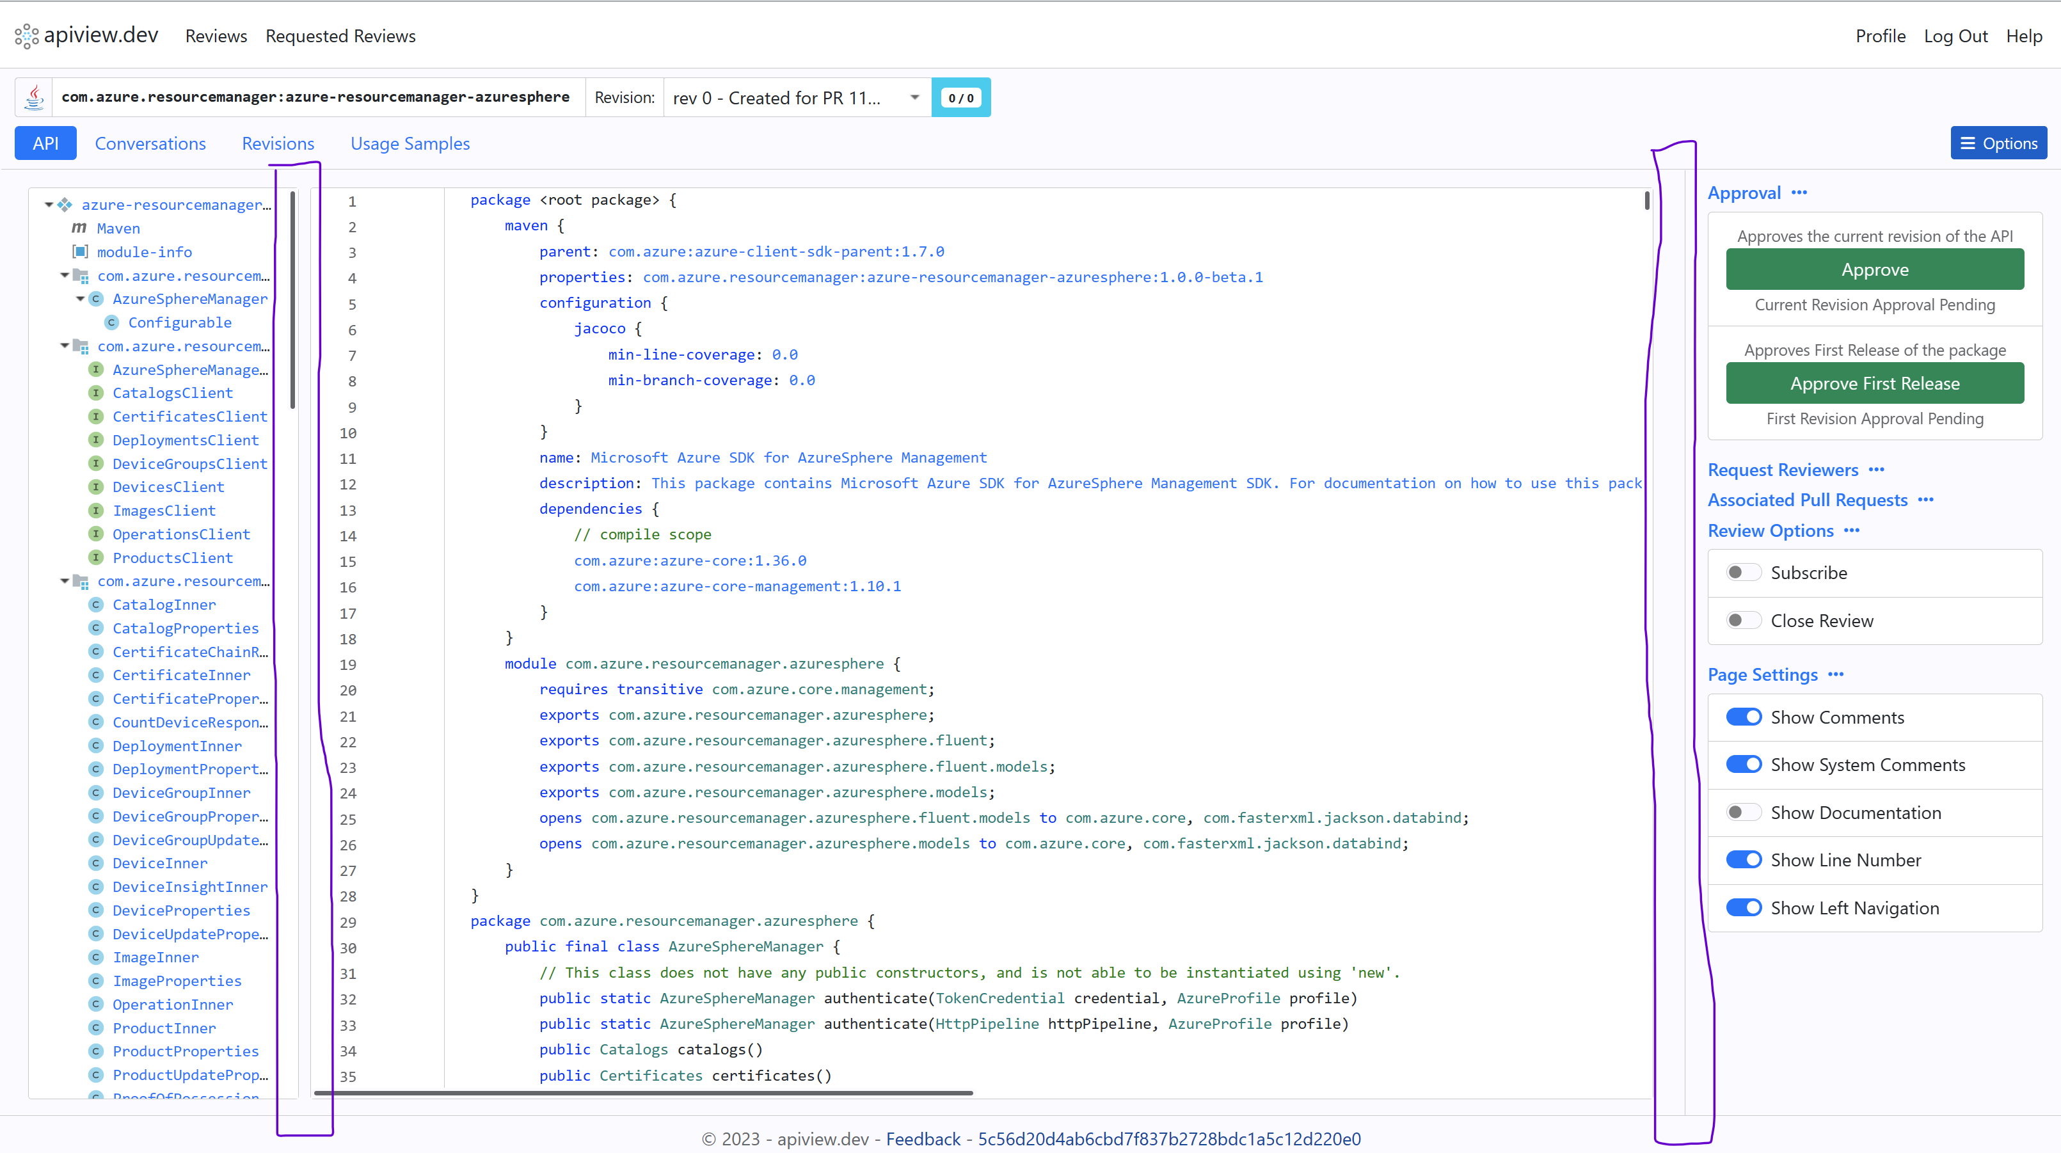Open the Feedback link in the footer
Image resolution: width=2061 pixels, height=1153 pixels.
(924, 1138)
